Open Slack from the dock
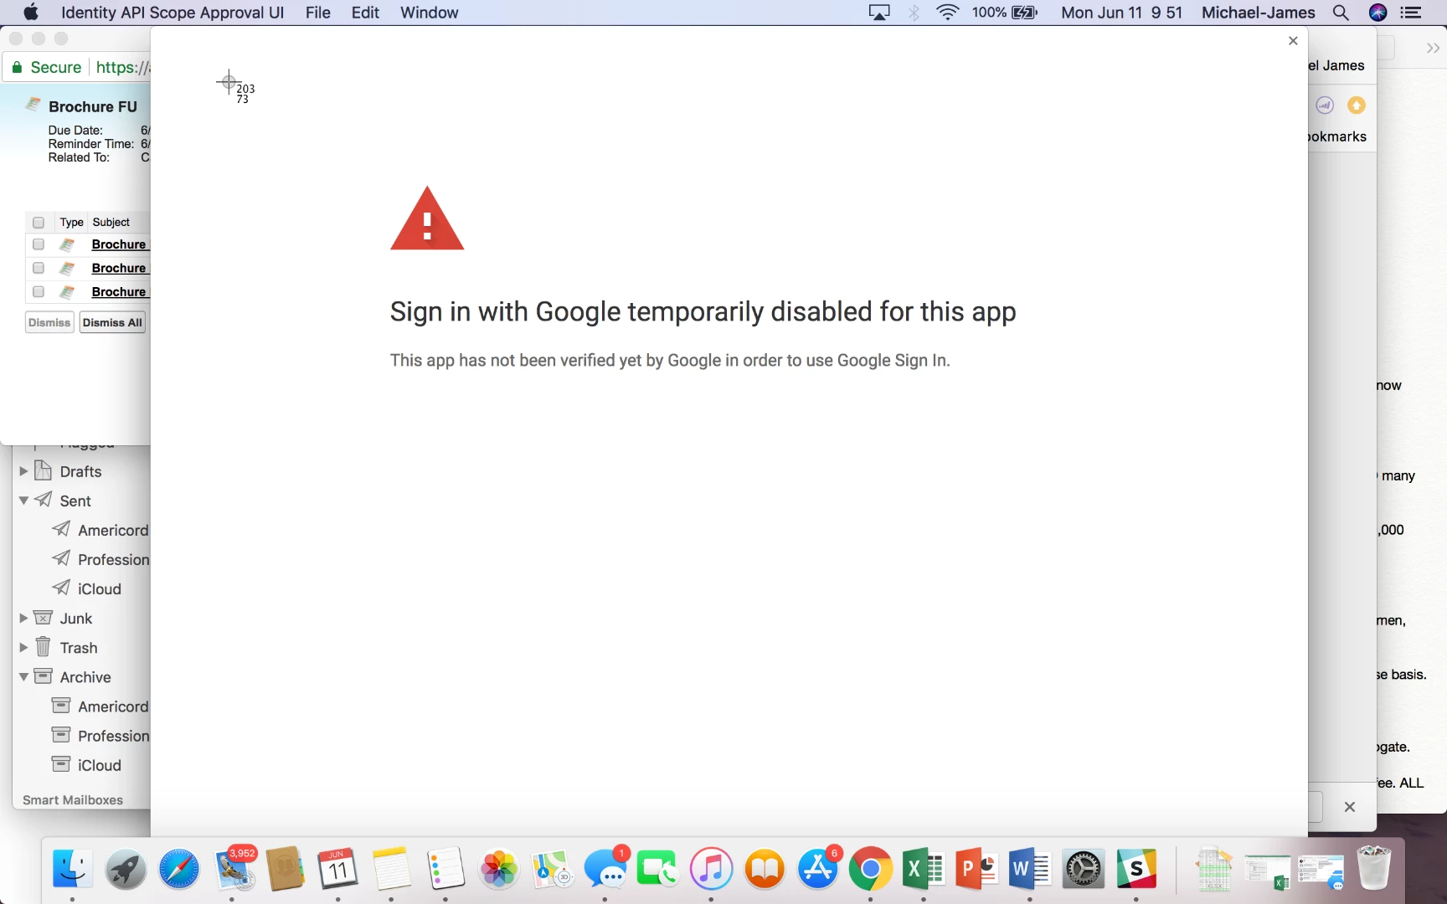 [x=1136, y=870]
